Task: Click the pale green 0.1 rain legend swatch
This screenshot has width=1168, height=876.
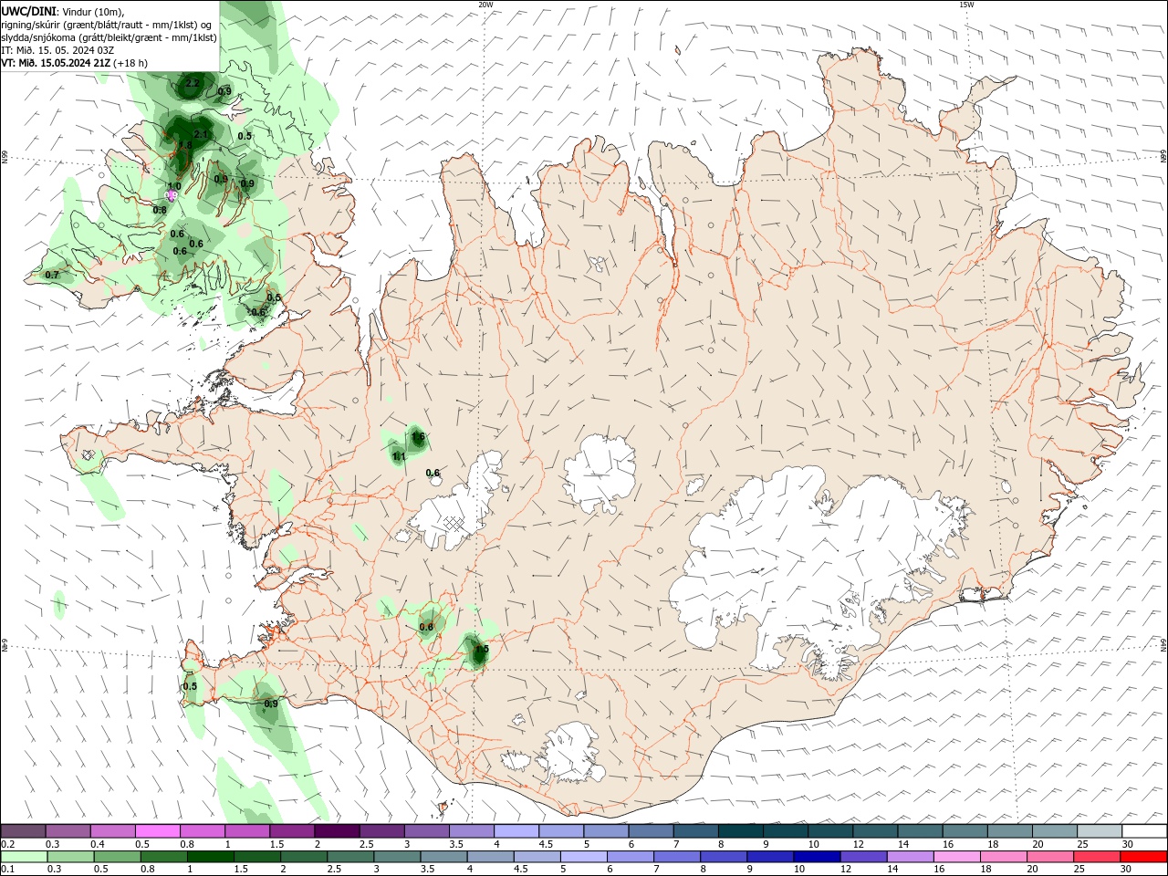Action: point(23,857)
